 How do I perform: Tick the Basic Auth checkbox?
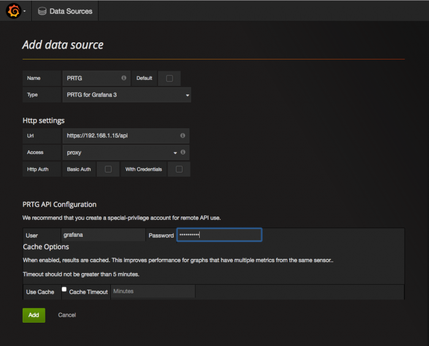click(x=108, y=169)
